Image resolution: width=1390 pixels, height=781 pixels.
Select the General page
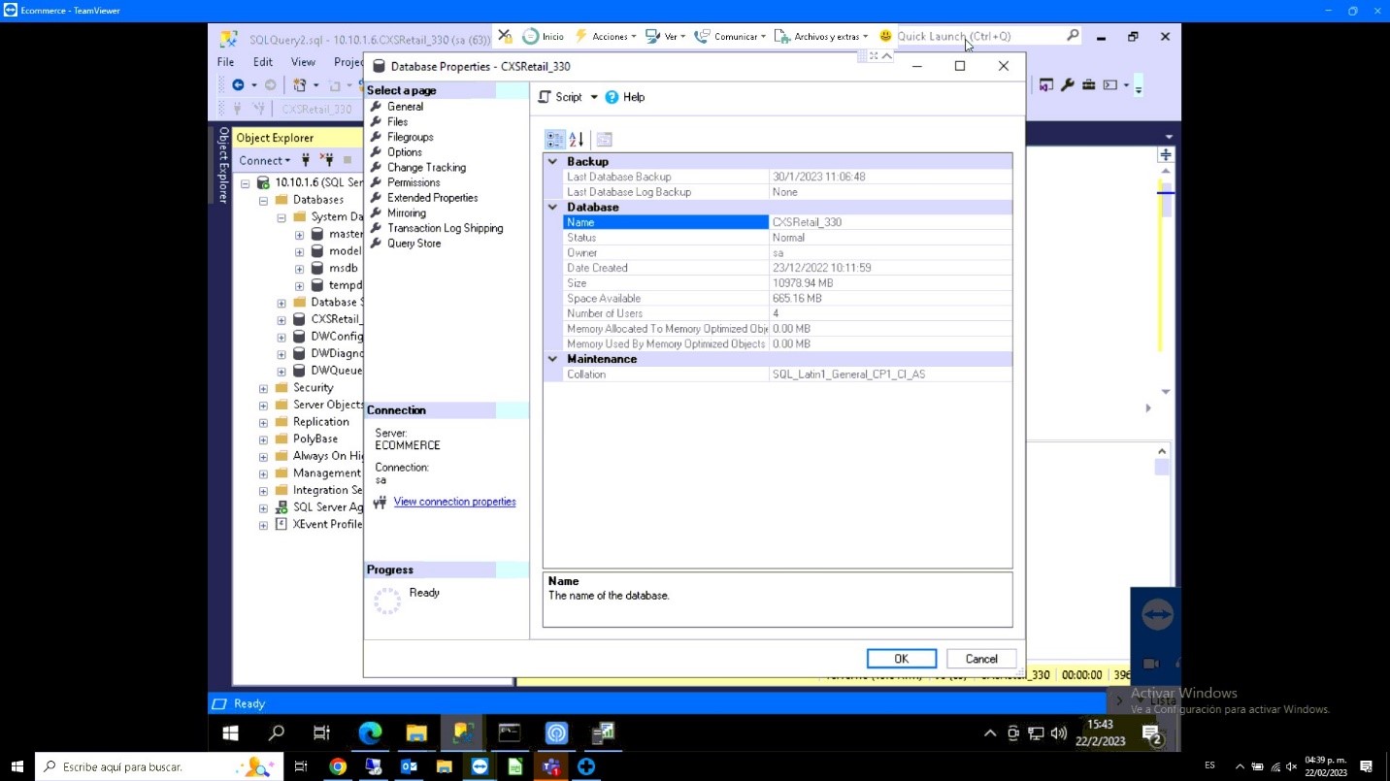tap(405, 107)
